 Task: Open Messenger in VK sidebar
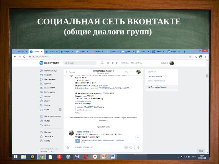coord(48,79)
